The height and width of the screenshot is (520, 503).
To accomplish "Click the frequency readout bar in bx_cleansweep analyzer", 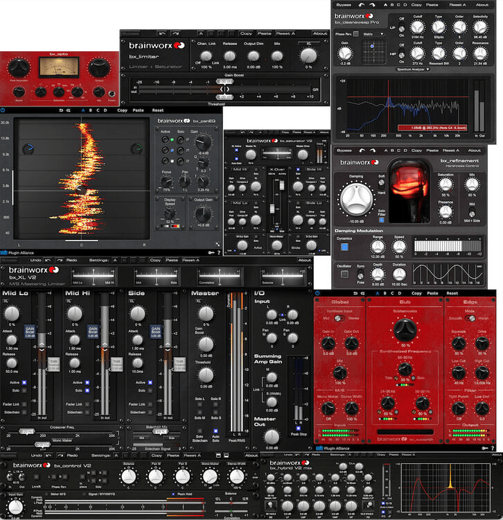I will click(x=432, y=128).
